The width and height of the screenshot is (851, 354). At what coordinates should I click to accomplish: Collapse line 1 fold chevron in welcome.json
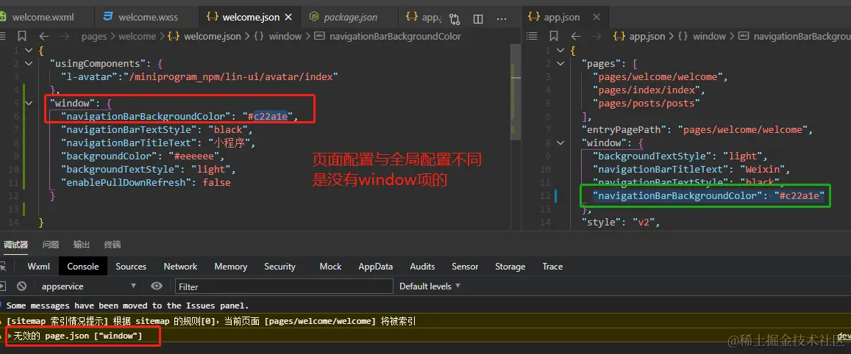tap(28, 51)
